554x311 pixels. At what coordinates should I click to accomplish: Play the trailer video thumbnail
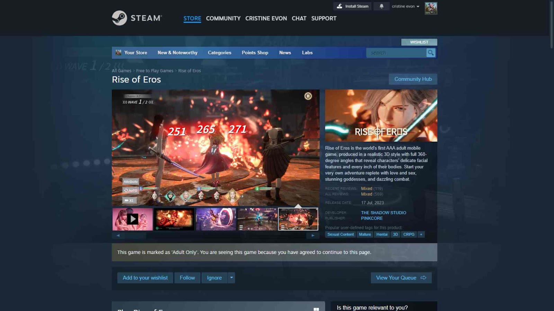[133, 219]
